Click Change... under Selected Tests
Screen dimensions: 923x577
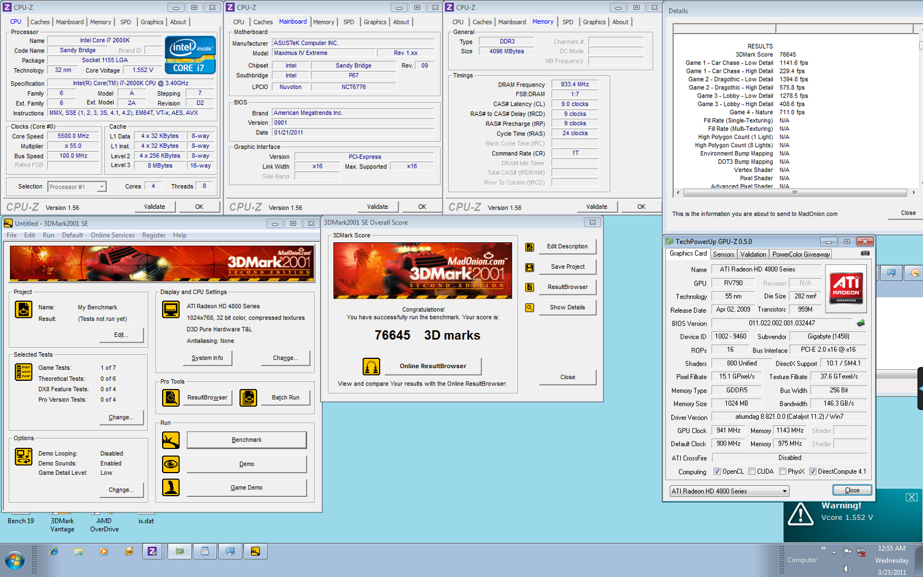click(x=121, y=418)
